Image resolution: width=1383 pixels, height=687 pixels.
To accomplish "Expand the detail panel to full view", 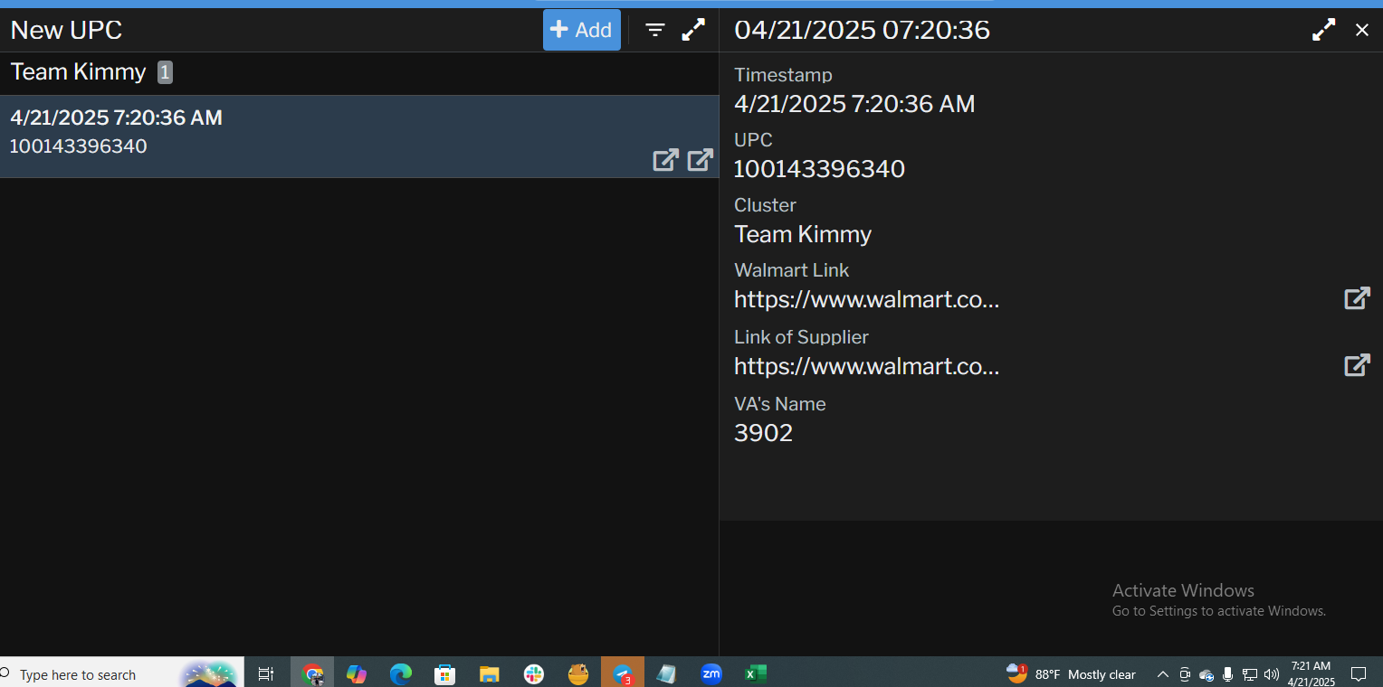I will pos(1323,30).
